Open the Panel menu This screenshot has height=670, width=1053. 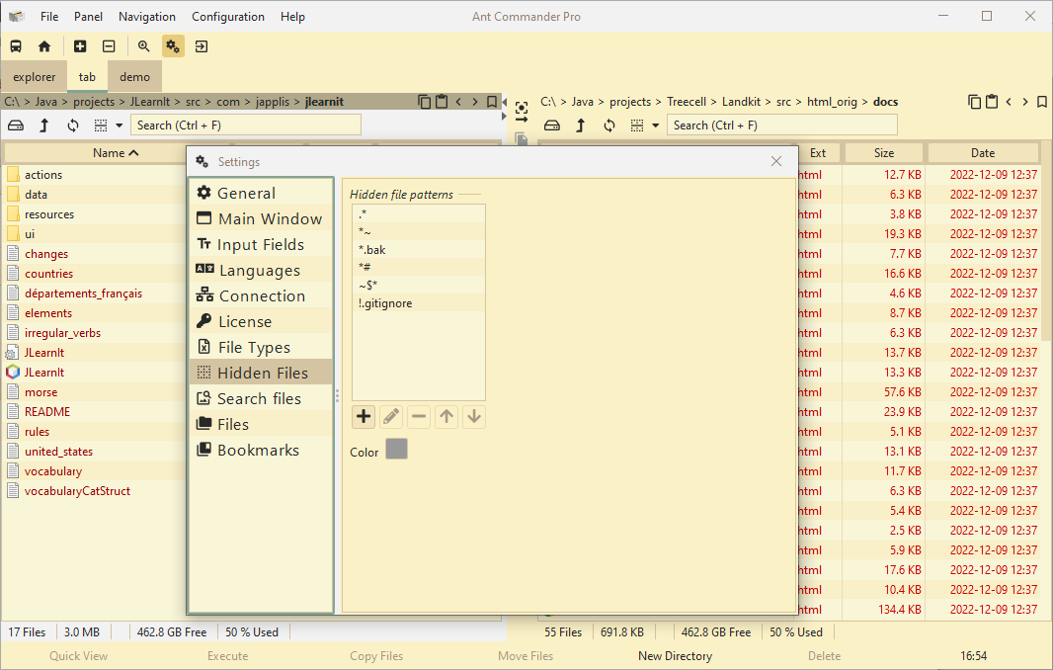tap(88, 17)
